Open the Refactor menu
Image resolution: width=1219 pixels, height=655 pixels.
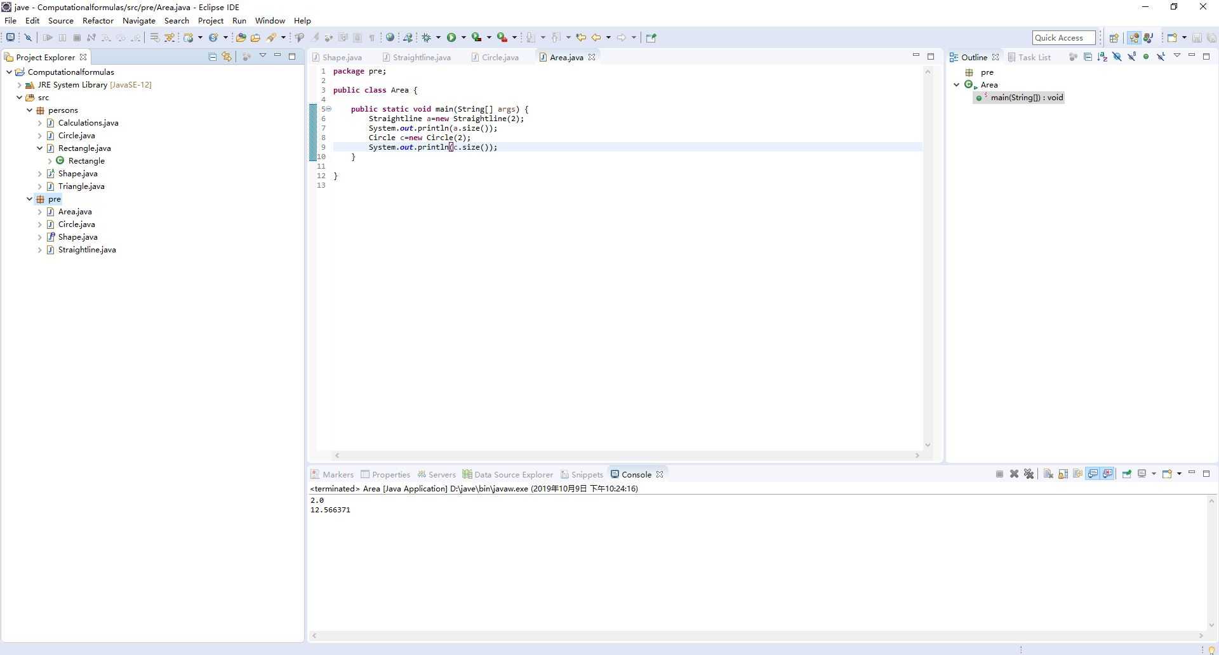98,20
